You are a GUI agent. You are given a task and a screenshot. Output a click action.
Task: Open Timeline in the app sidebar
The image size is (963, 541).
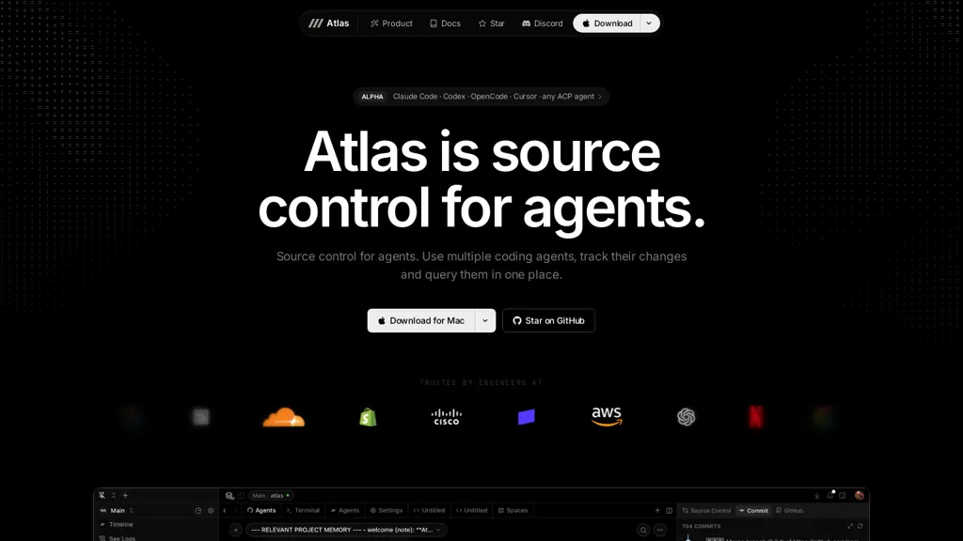pyautogui.click(x=116, y=524)
